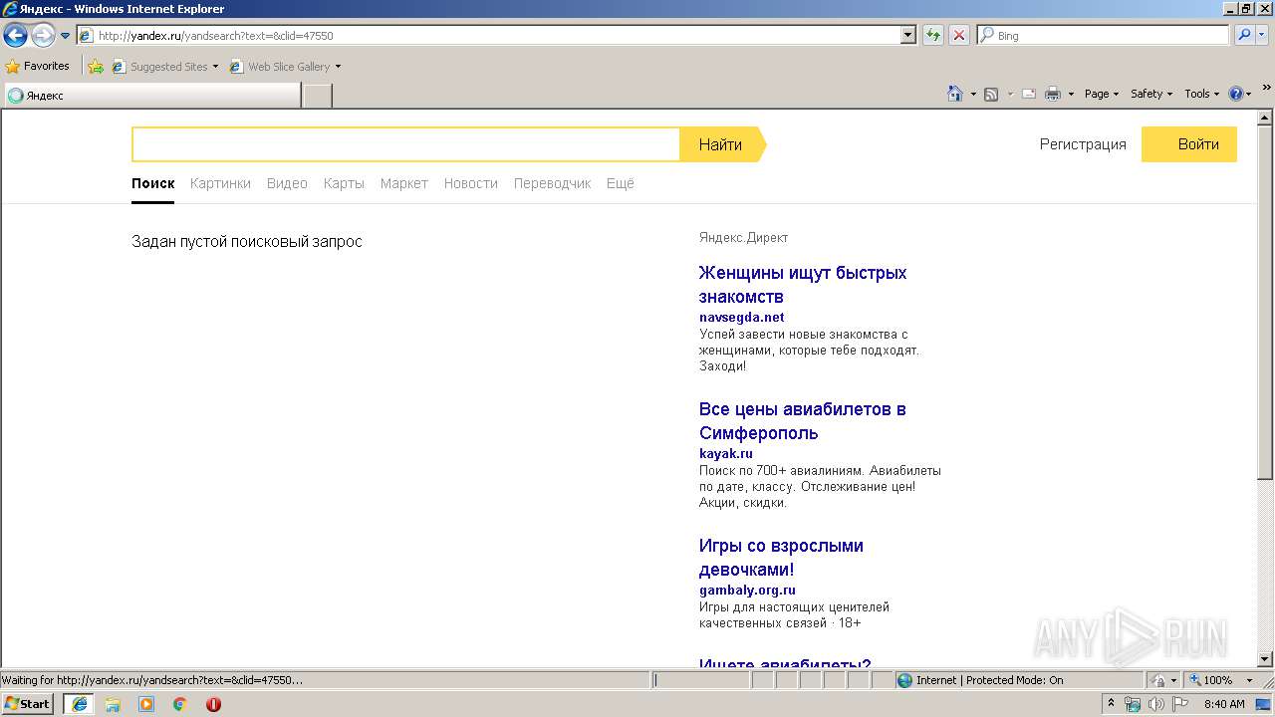Switch to the Карты tab
The width and height of the screenshot is (1275, 717).
point(344,183)
